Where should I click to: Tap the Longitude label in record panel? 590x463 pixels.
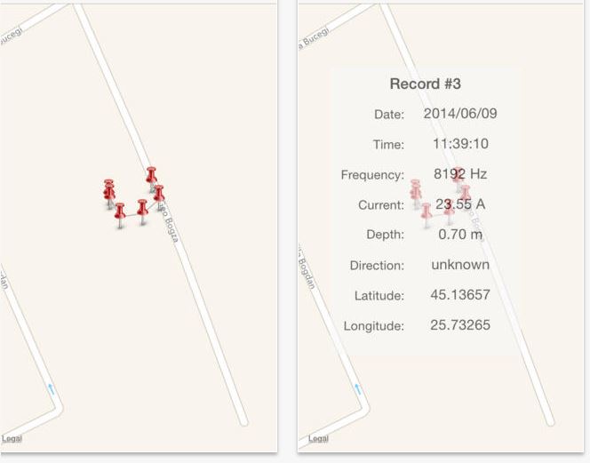[x=374, y=326]
